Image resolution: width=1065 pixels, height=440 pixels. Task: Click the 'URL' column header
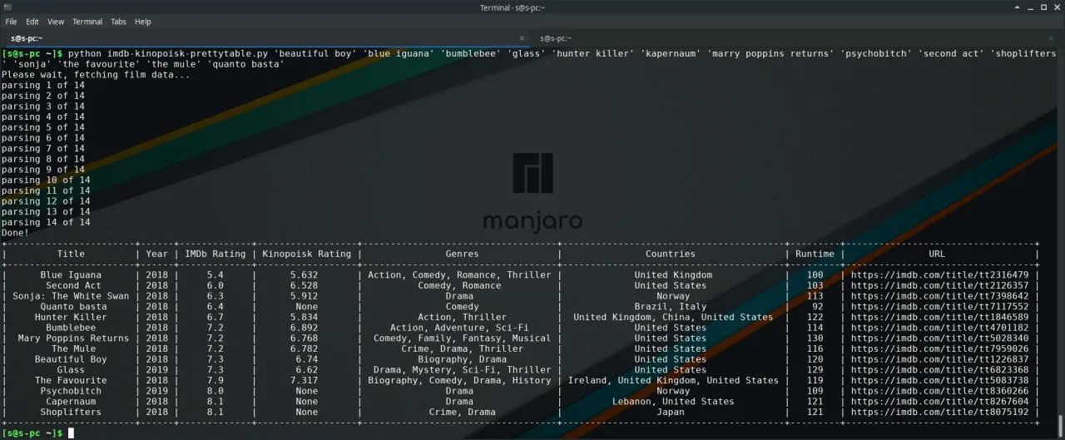pos(937,255)
